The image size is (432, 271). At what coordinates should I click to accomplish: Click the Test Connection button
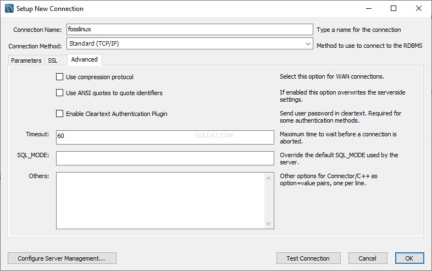[x=308, y=258]
